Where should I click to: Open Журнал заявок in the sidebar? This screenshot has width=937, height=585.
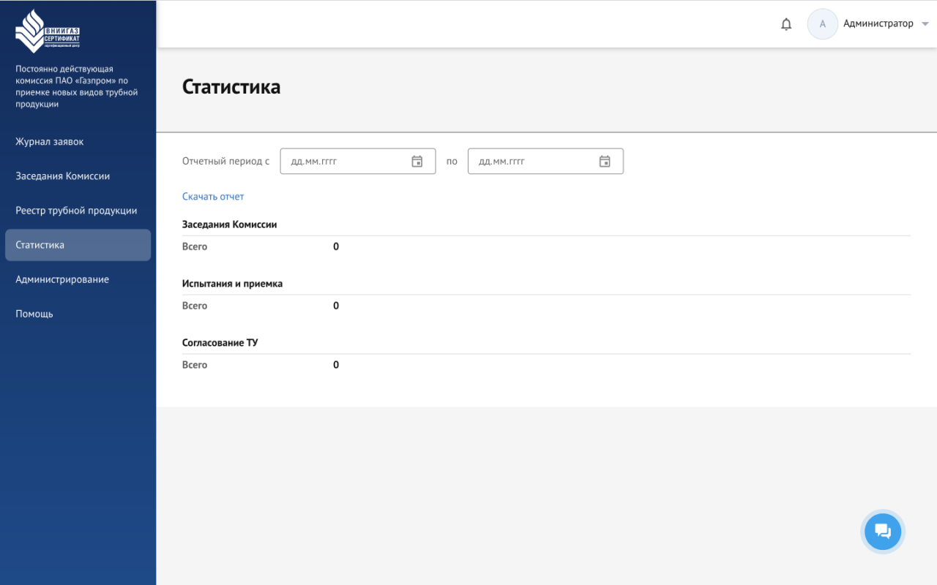pyautogui.click(x=50, y=142)
